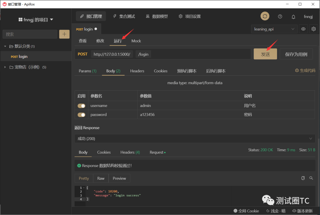The width and height of the screenshot is (320, 215).
Task: Disable the password parameter toggle
Action: (81, 115)
